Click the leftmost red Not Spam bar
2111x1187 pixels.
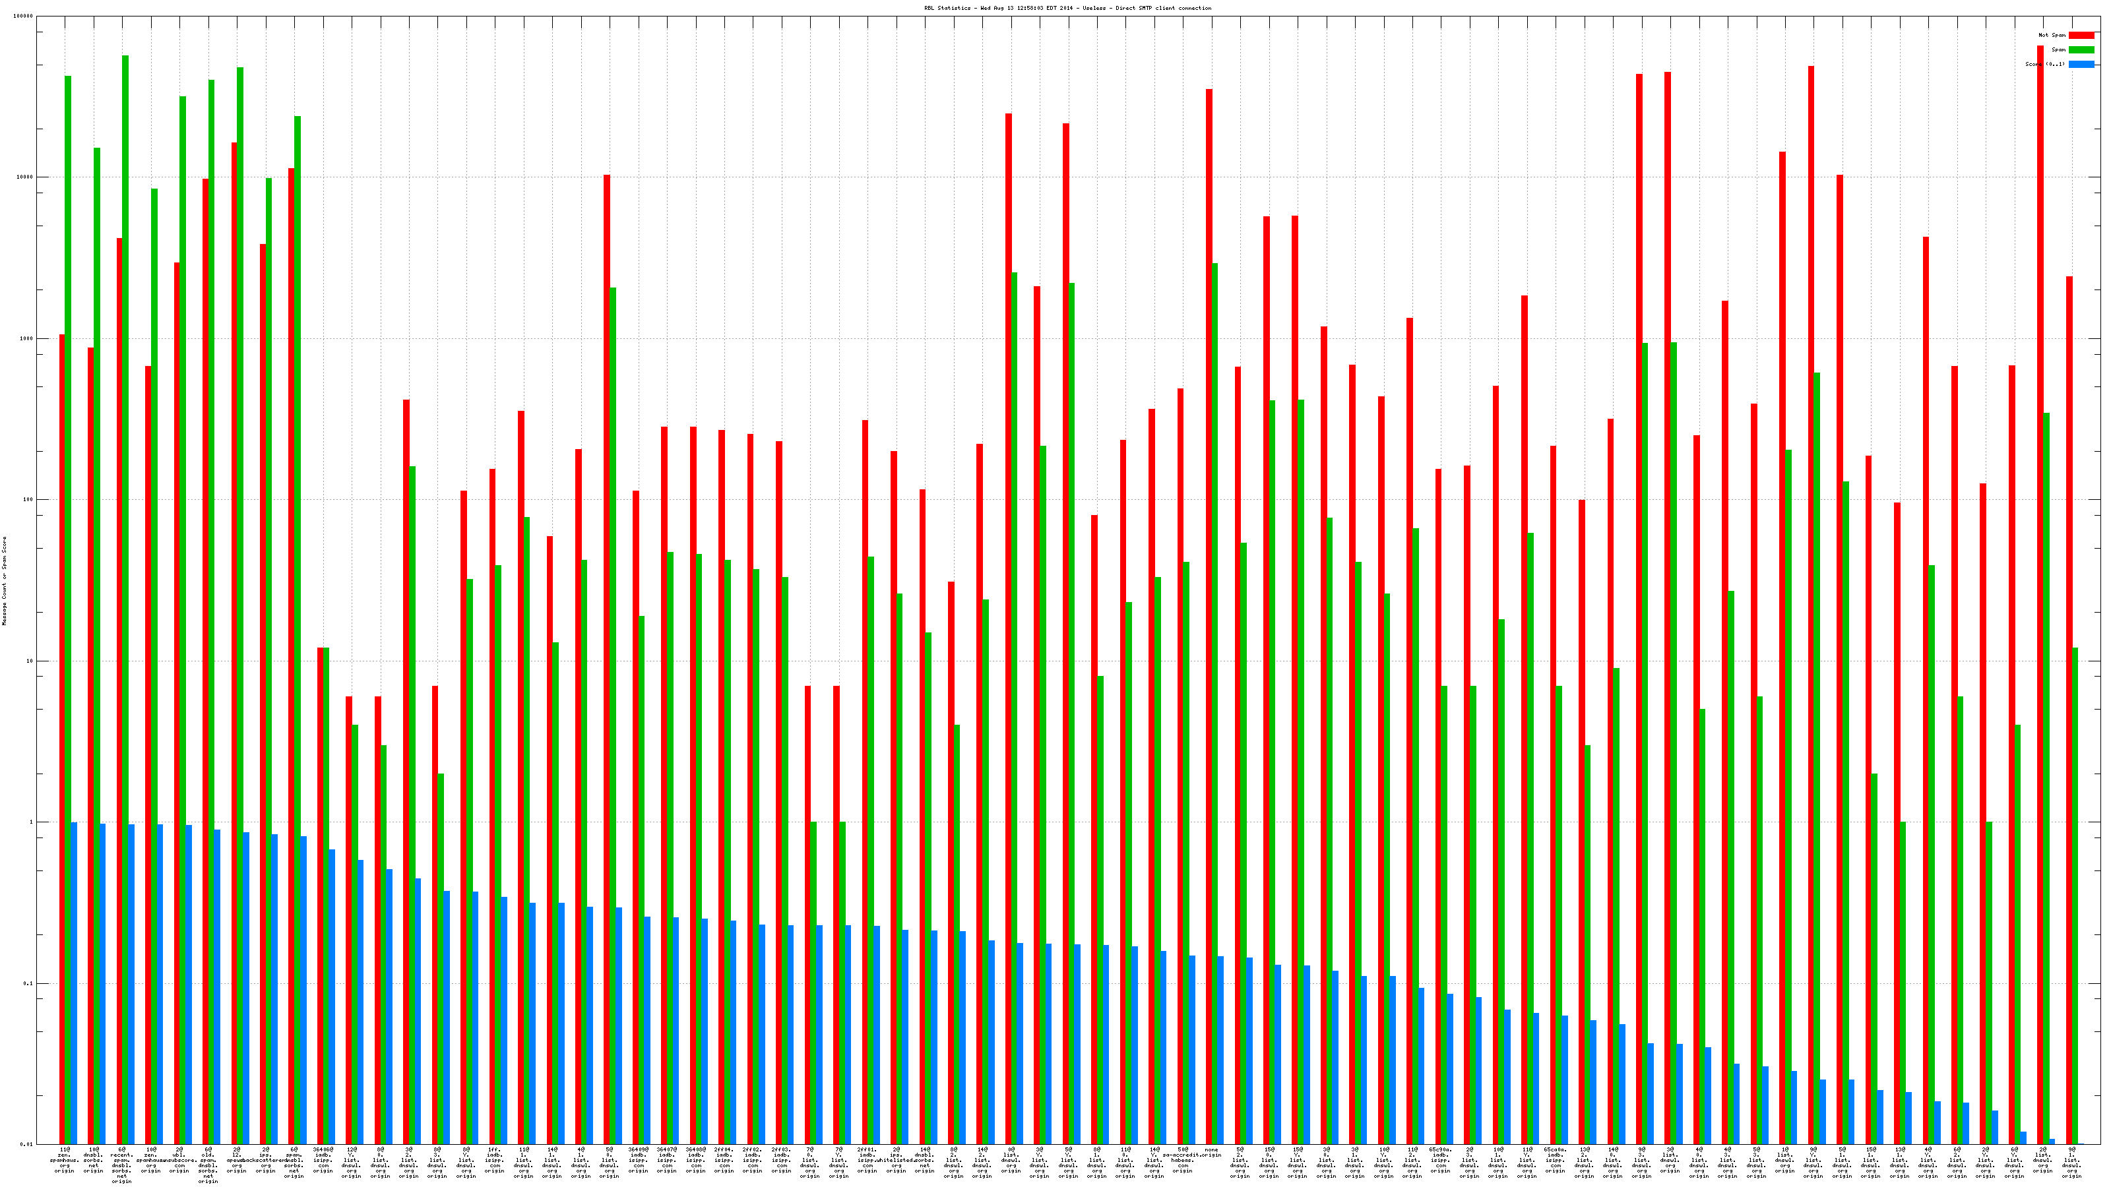click(x=62, y=737)
